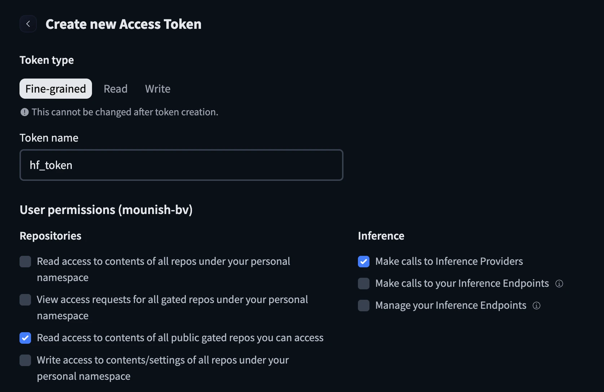This screenshot has width=604, height=392.
Task: Uncheck read access to public gated repos
Action: click(25, 338)
